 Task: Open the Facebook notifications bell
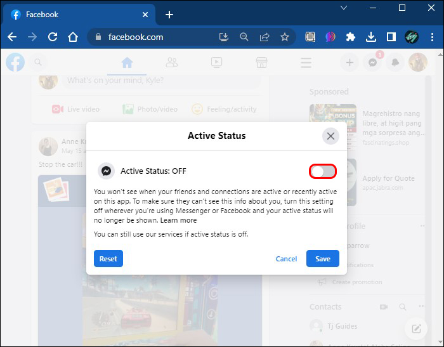coord(395,62)
